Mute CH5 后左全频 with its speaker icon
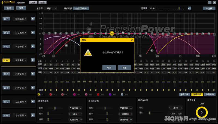 click(x=33, y=74)
